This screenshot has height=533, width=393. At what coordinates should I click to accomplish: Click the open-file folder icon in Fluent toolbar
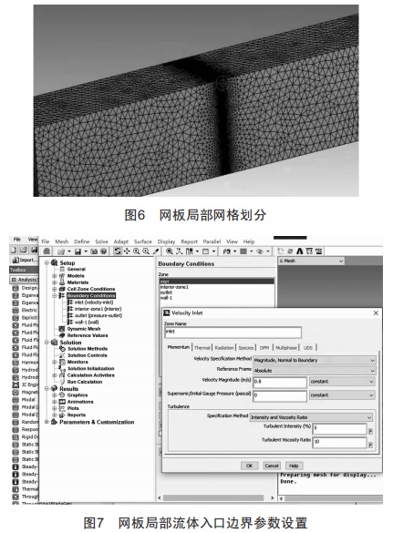click(x=62, y=251)
